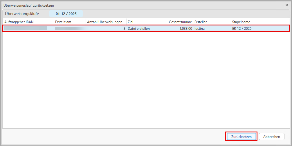
Task: Click the Ziel column header
Action: [147, 22]
